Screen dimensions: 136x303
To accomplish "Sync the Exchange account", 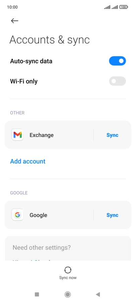I will [x=112, y=135].
